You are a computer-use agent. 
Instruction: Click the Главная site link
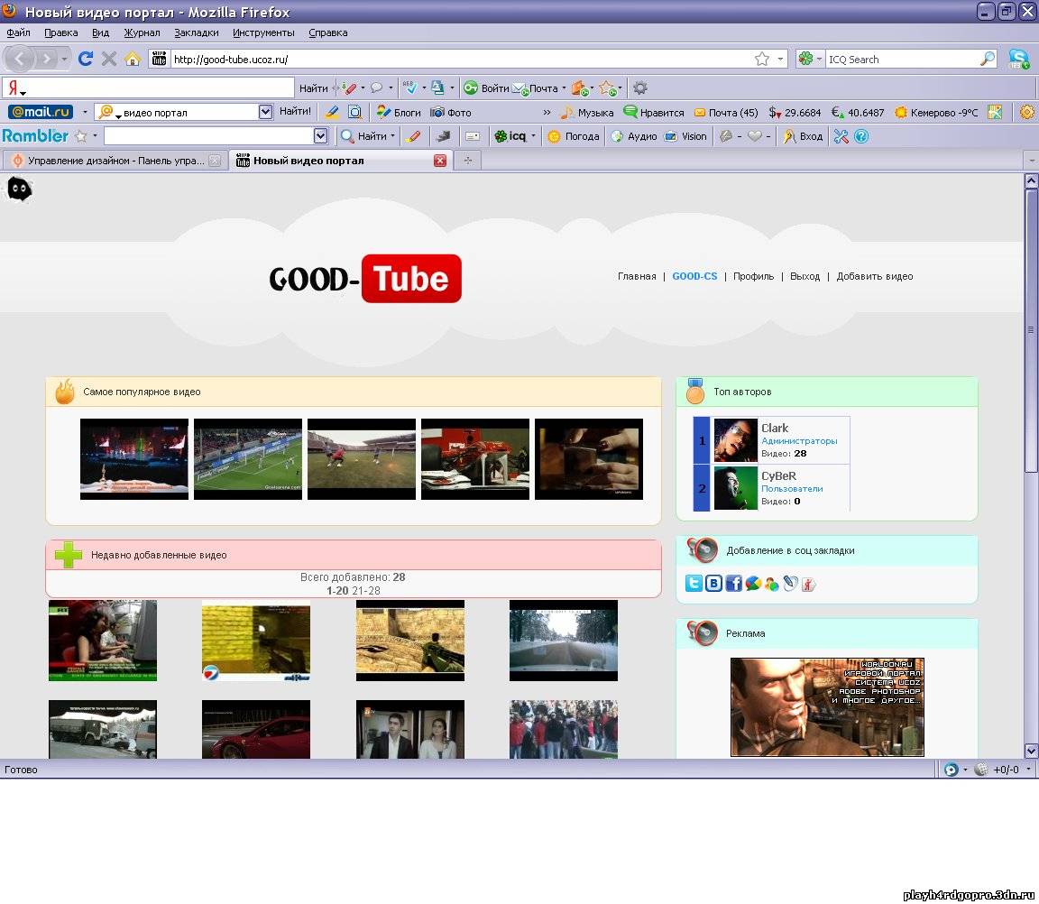pos(637,276)
